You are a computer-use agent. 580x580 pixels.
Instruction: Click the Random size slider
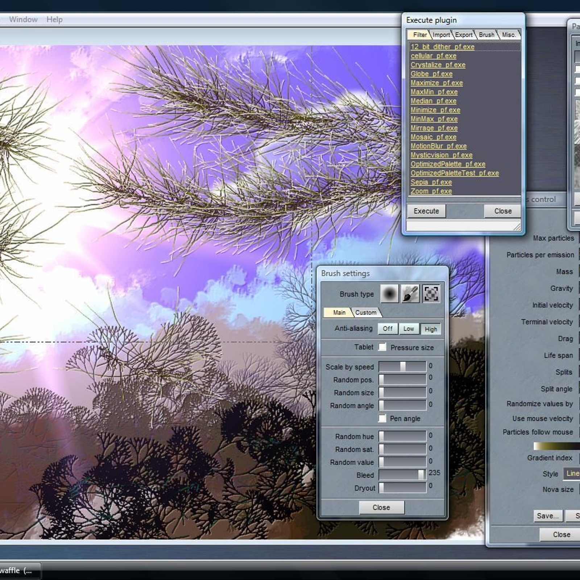(402, 392)
